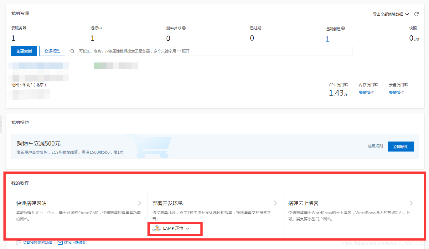The height and width of the screenshot is (249, 429).
Task: Click the magnifier icon in the search bar
Action: pos(72,51)
